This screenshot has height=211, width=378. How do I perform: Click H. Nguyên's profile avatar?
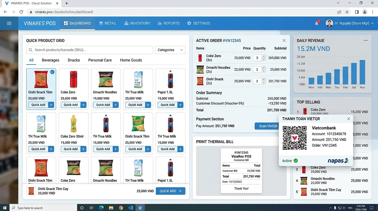(x=329, y=23)
